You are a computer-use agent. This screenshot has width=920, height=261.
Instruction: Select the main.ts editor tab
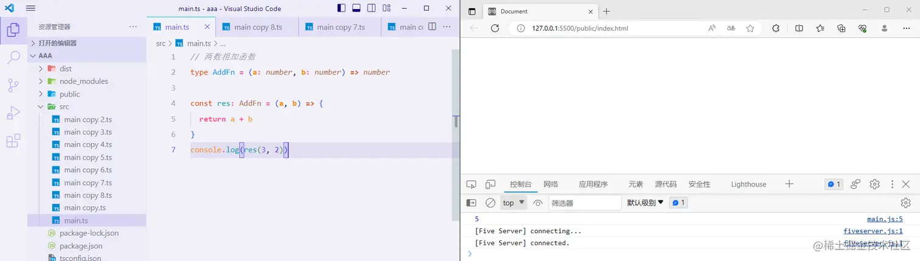[x=182, y=27]
